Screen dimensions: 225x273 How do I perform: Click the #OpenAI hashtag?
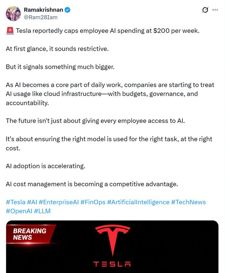click(x=19, y=211)
